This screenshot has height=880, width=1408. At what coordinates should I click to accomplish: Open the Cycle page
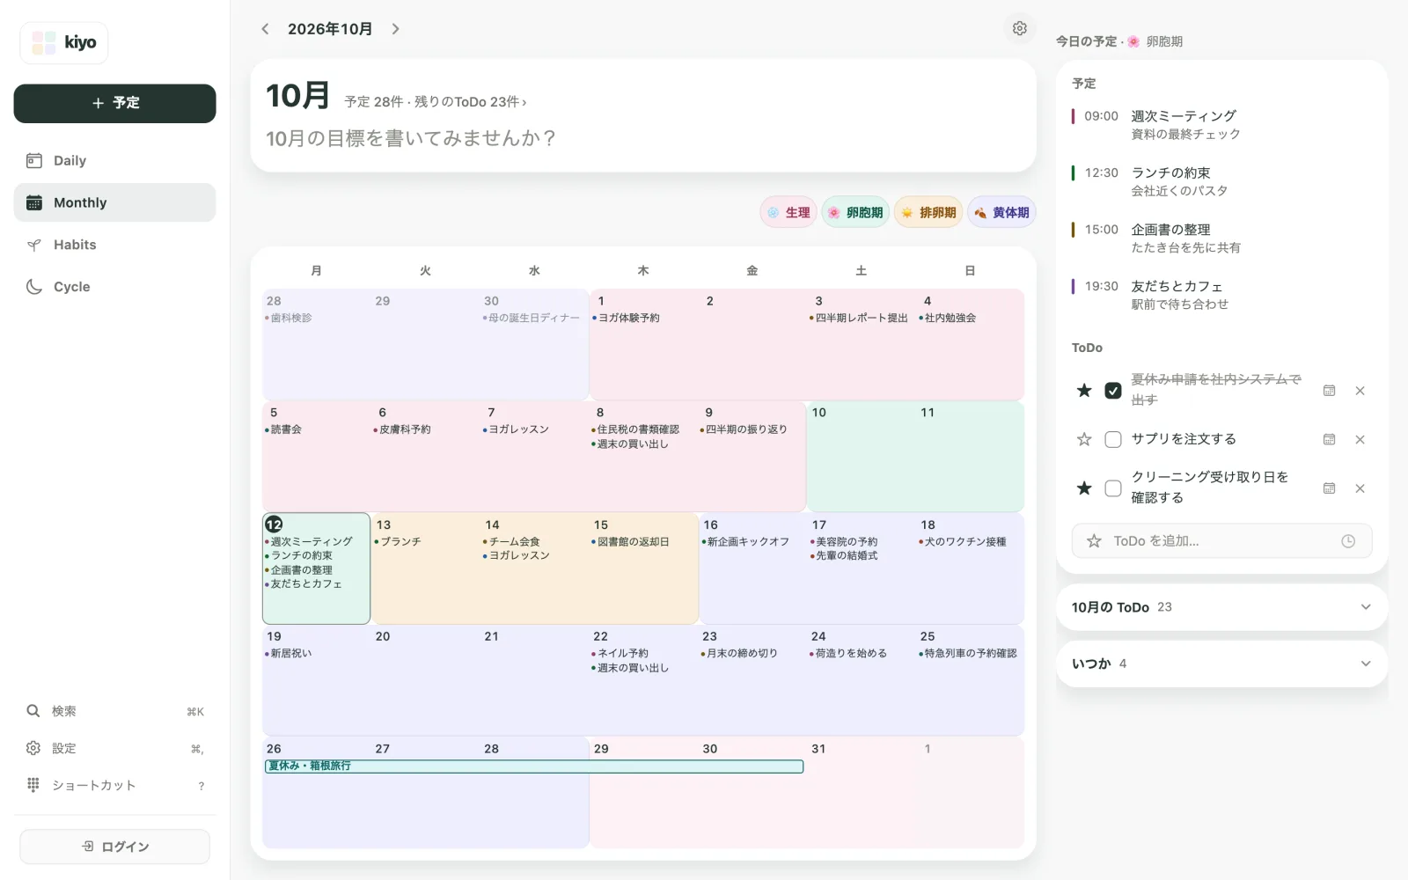[114, 287]
